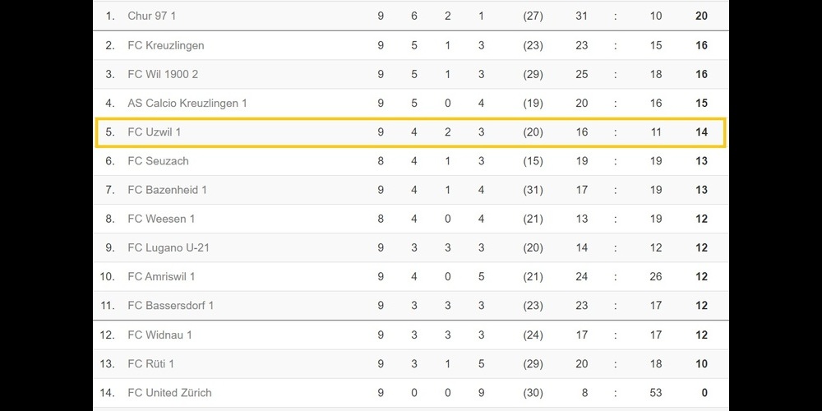Viewport: 822px width, 411px height.
Task: Click rank number 10 beside FC Amriswil
Action: [x=108, y=276]
